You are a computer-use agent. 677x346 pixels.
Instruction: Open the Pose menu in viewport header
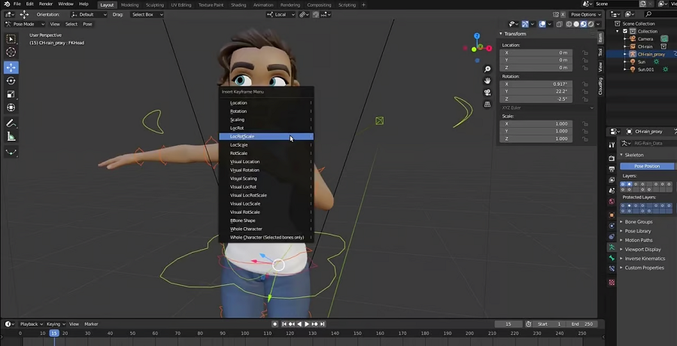(87, 24)
